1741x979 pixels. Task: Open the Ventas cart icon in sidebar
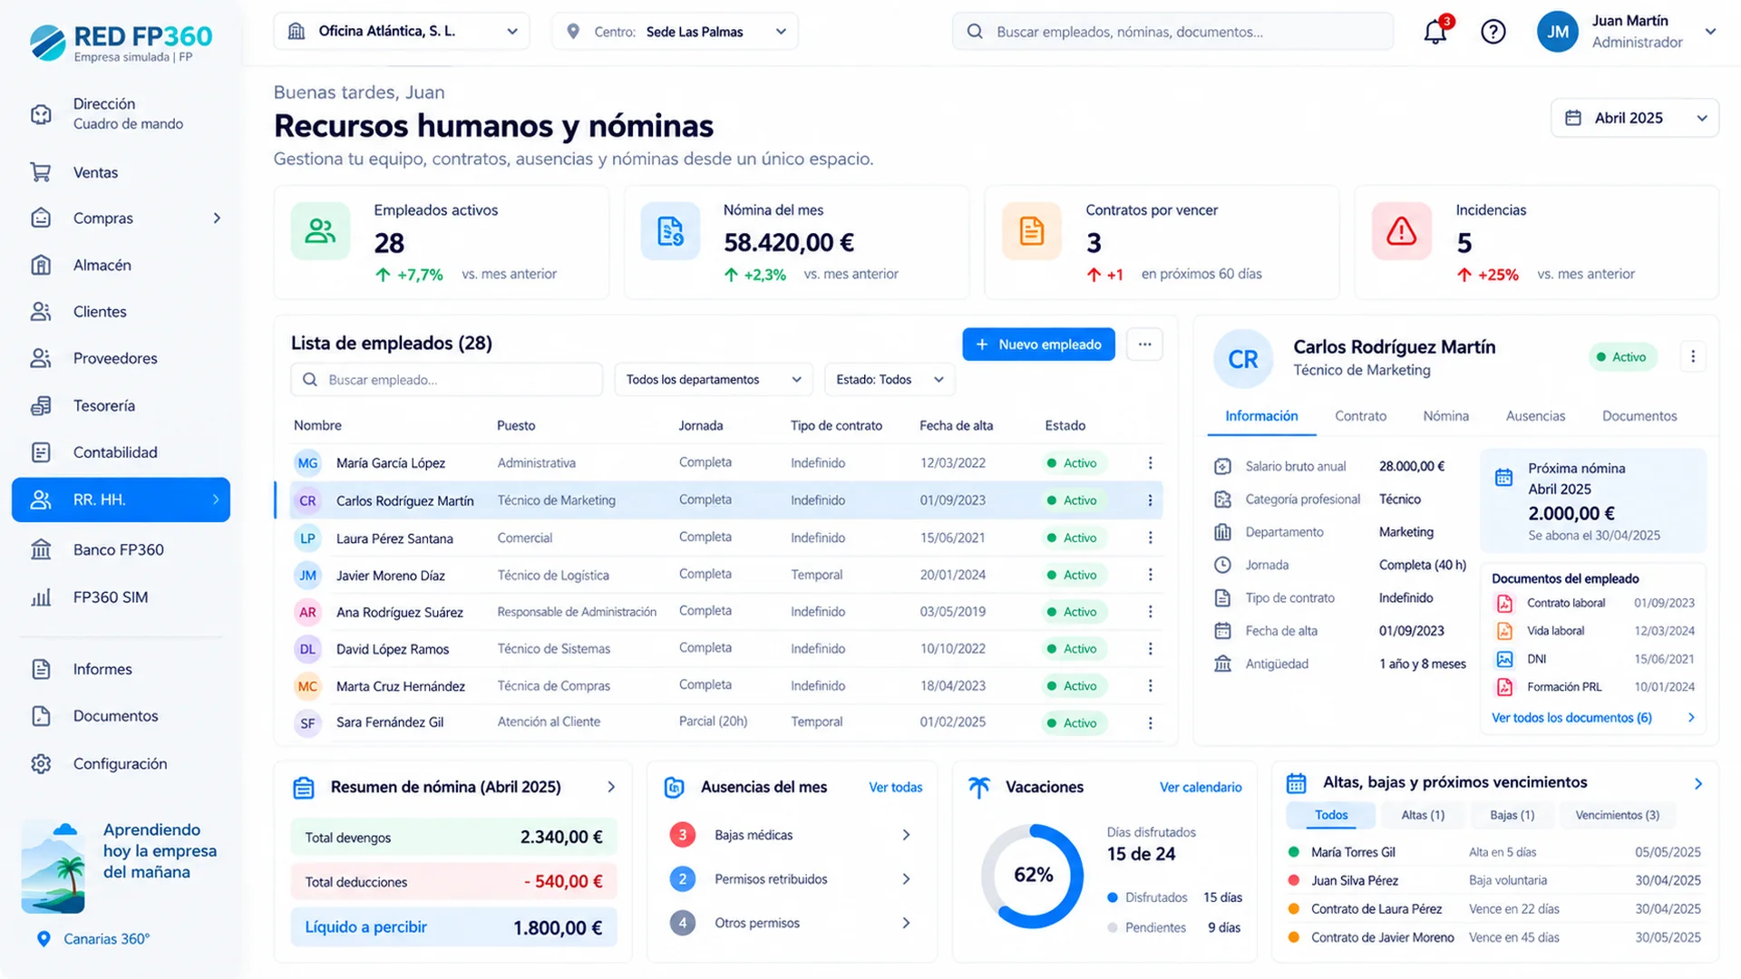coord(41,172)
